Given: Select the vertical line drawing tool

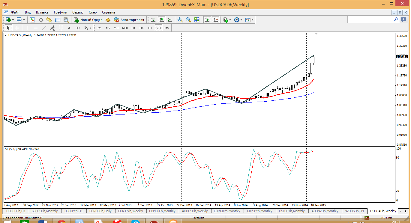Looking at the screenshot, I should [27, 28].
